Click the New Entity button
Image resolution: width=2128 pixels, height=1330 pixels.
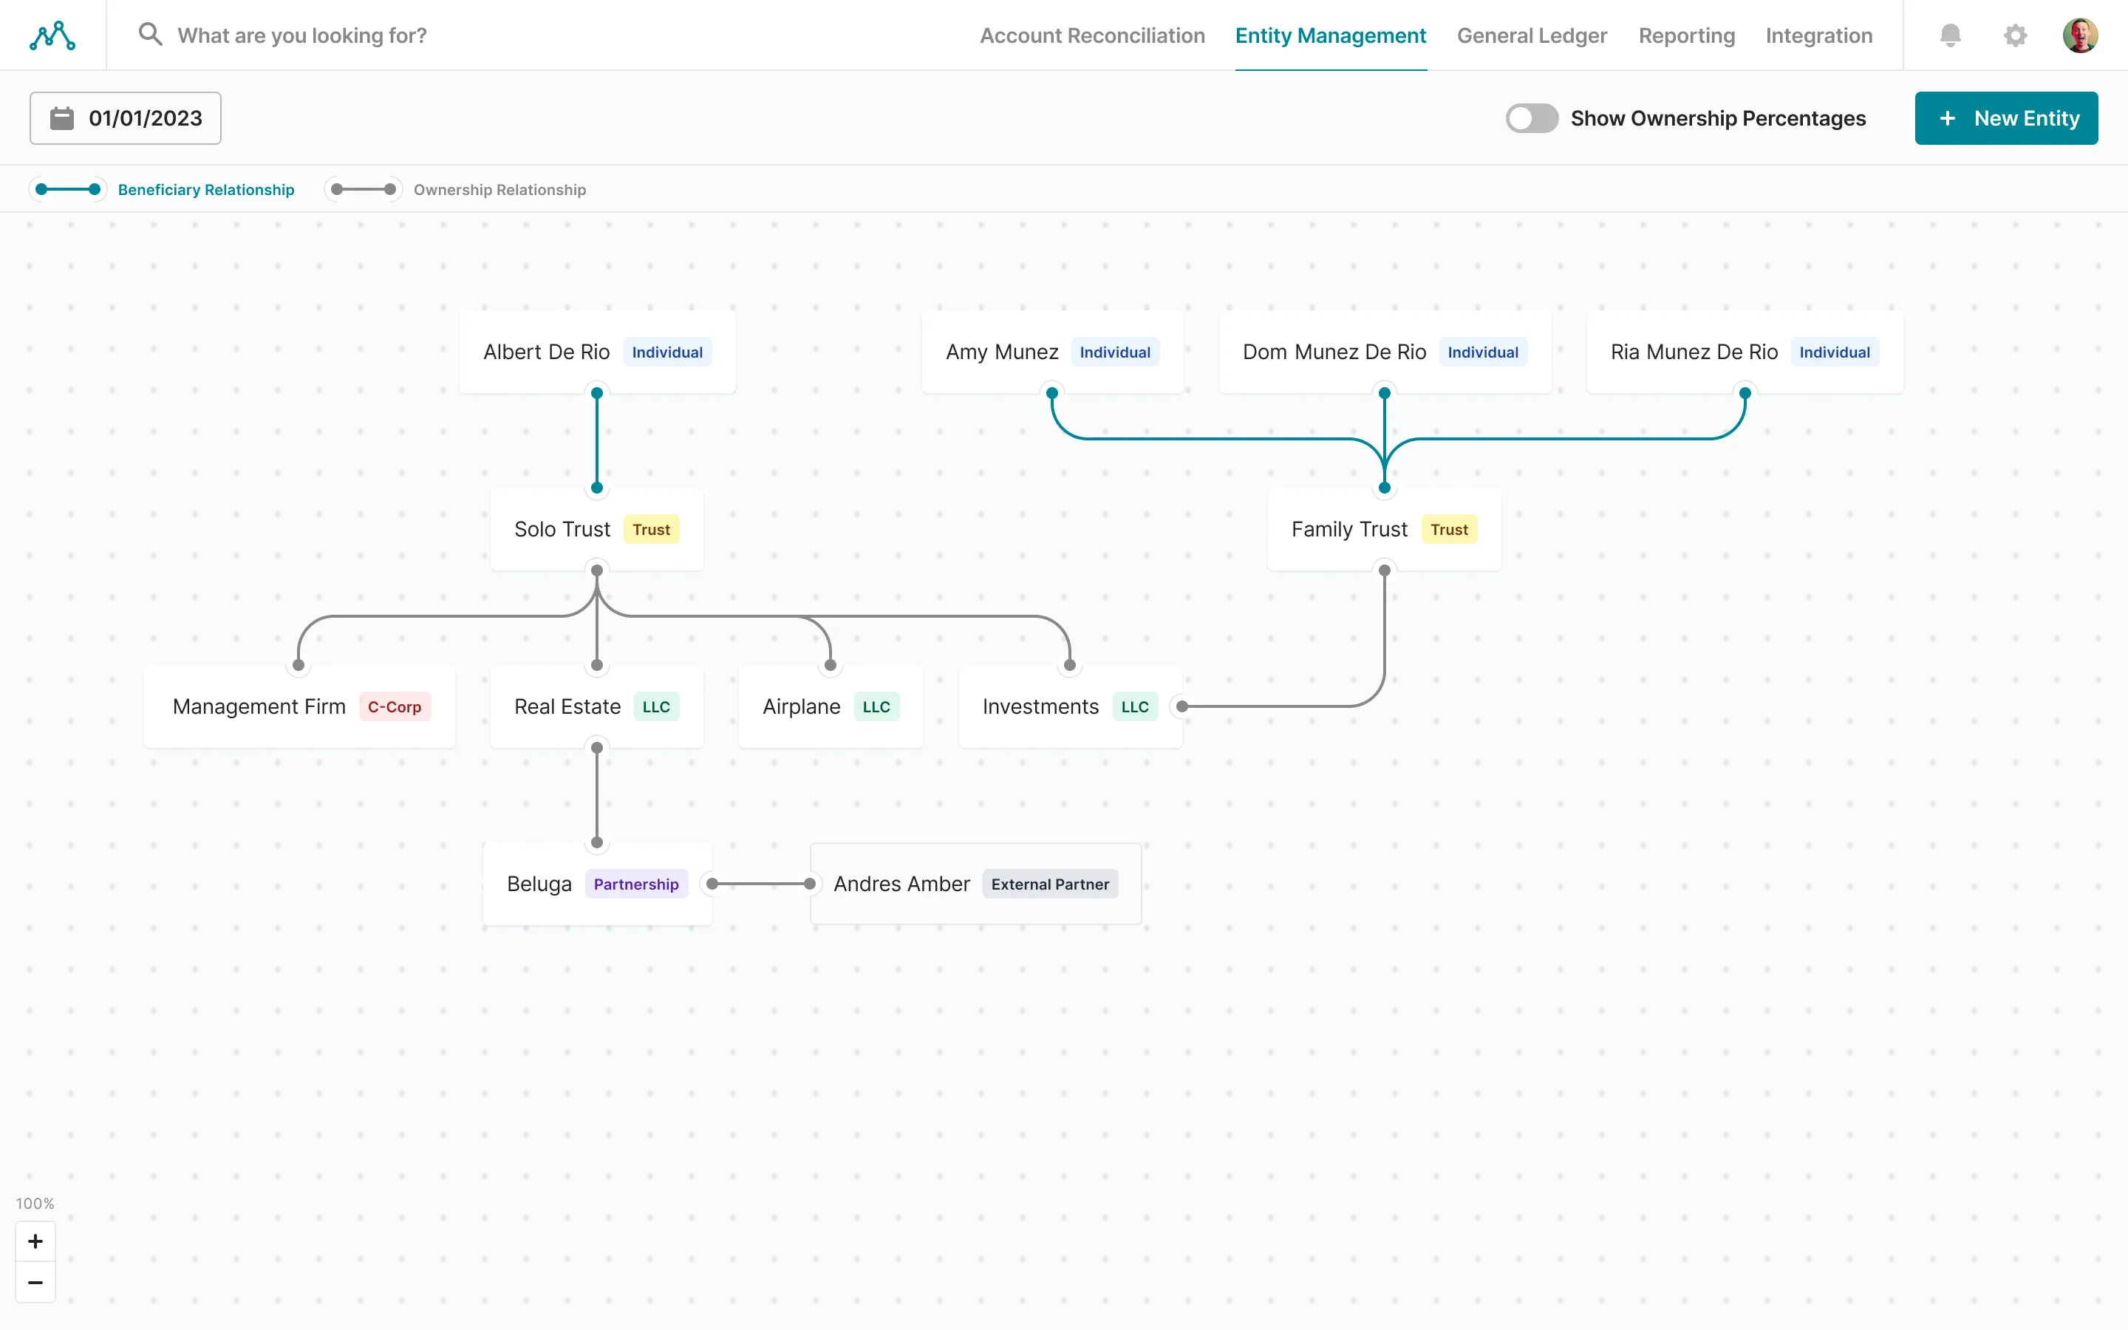click(2006, 118)
